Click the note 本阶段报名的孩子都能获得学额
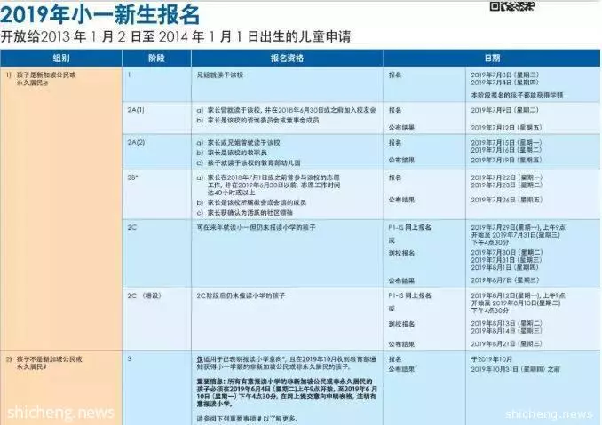 (517, 95)
